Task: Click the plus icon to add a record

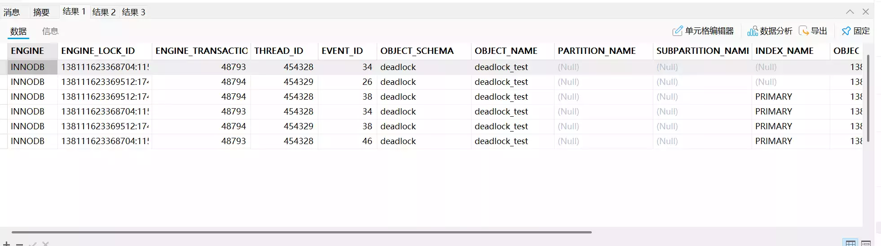Action: click(x=6, y=244)
